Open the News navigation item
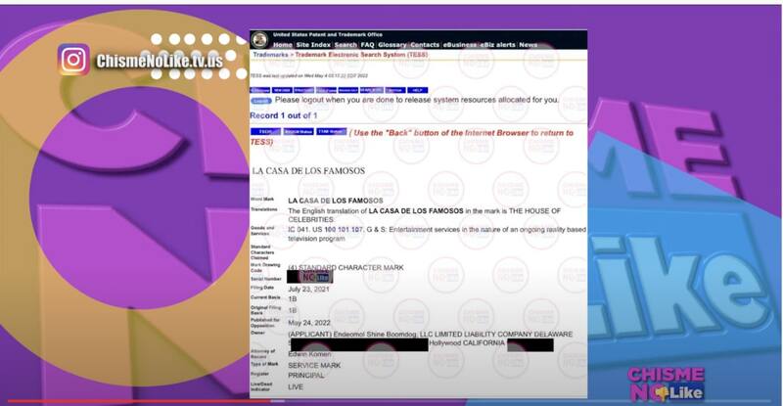 click(529, 45)
